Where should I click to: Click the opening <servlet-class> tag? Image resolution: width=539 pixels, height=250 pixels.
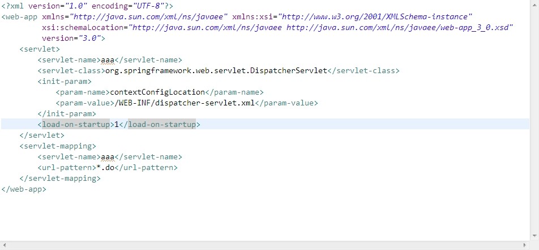tap(71, 71)
